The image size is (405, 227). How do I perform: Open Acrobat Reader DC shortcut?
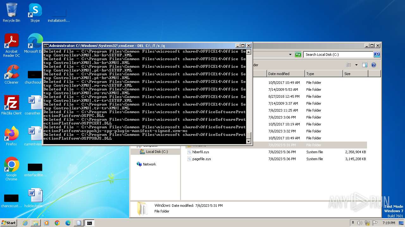pyautogui.click(x=11, y=45)
